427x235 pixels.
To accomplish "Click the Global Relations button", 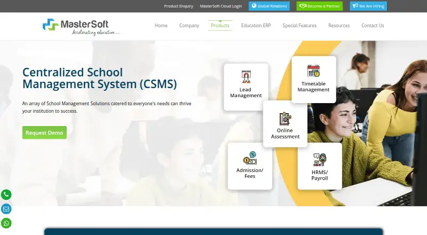I will click(269, 6).
